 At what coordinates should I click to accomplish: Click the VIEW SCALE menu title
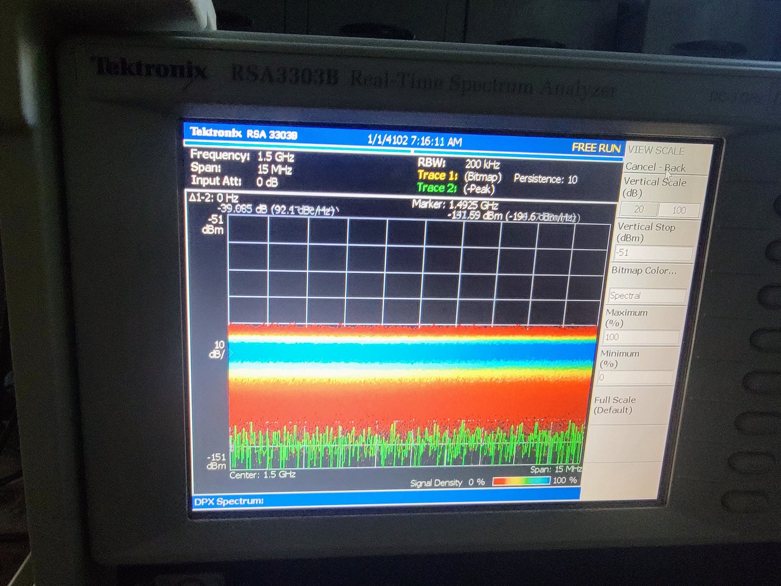pos(656,151)
